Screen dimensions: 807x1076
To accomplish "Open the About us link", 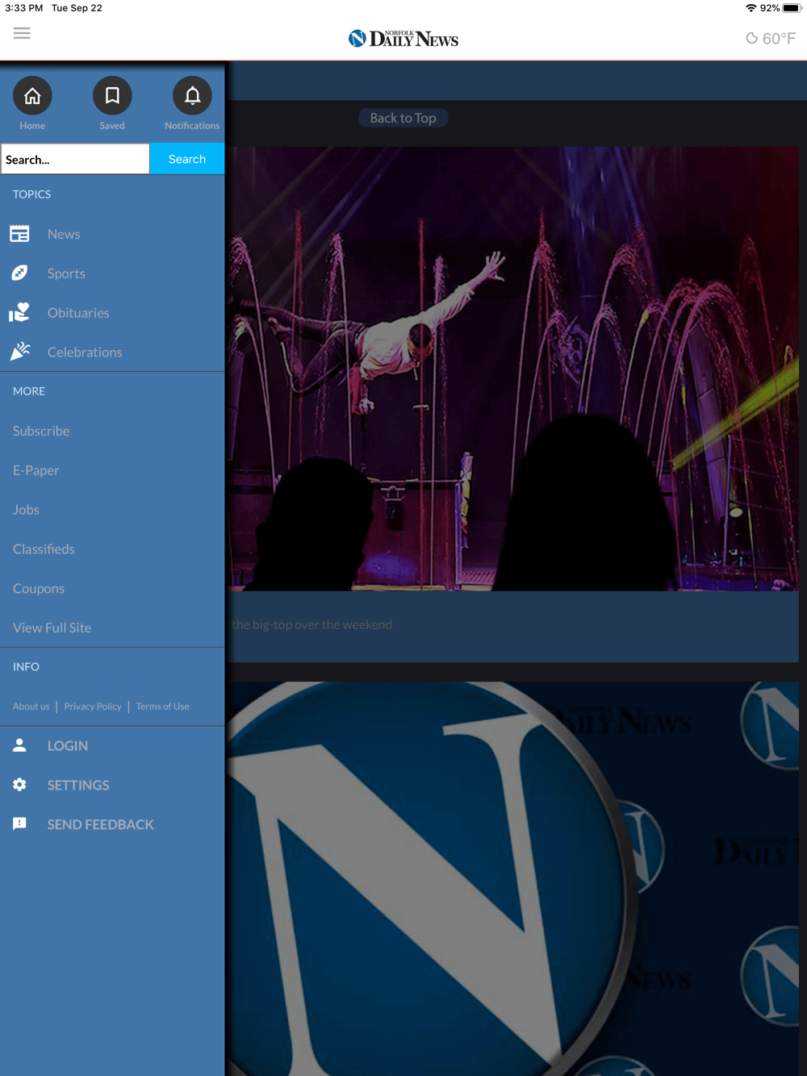I will pos(31,707).
